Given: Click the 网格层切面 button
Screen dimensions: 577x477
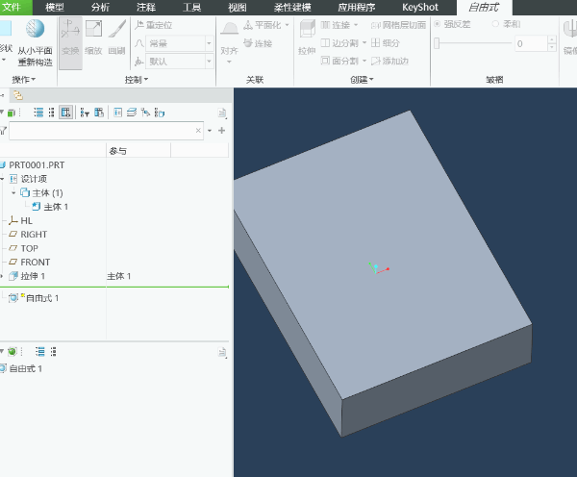Looking at the screenshot, I should click(398, 25).
